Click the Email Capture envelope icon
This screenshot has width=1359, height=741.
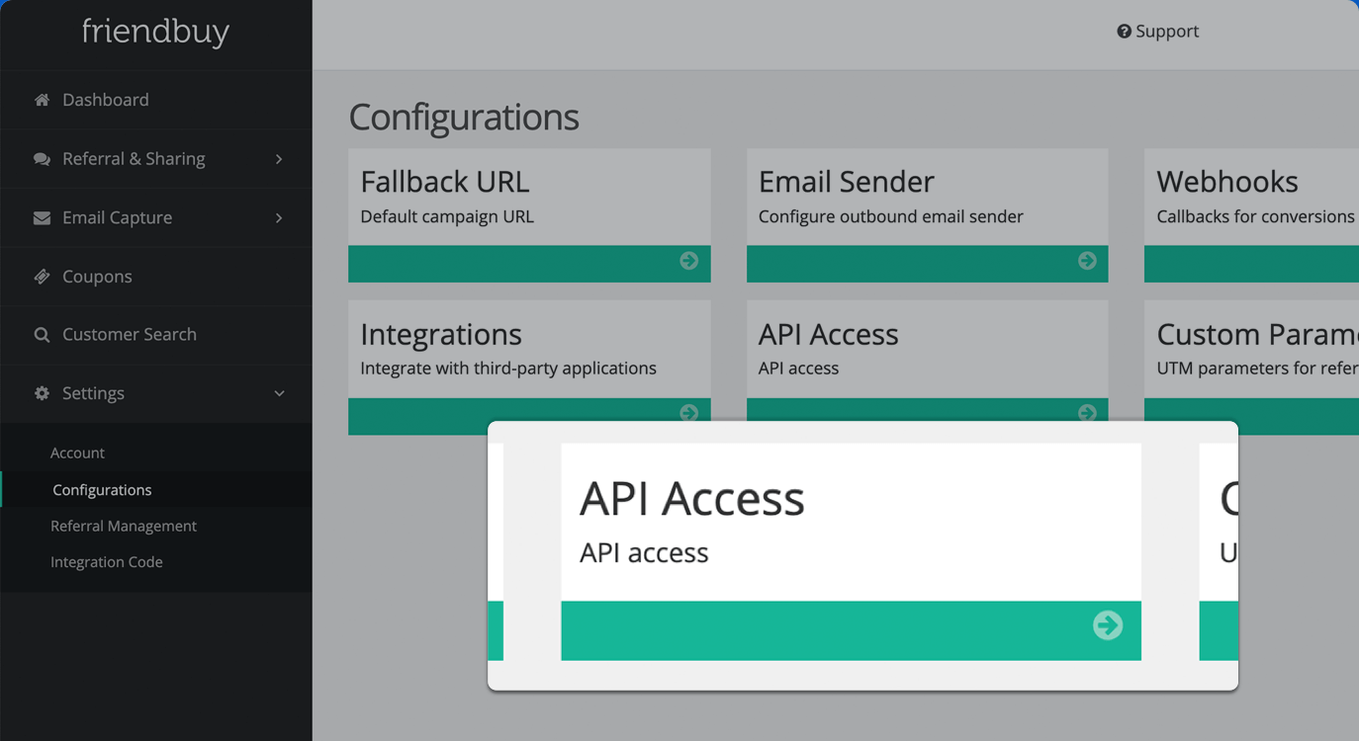point(42,217)
